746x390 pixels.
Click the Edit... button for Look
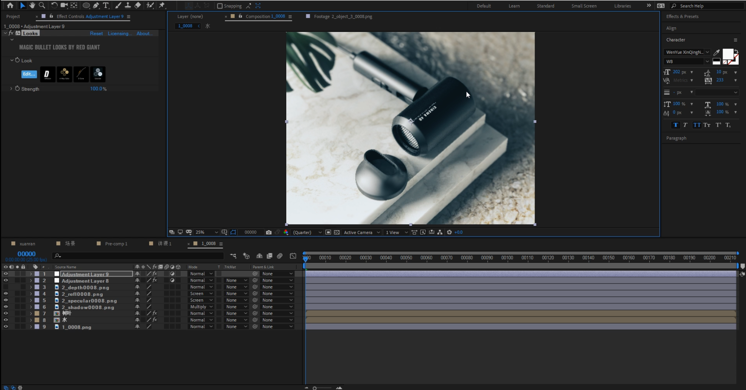[x=29, y=74]
